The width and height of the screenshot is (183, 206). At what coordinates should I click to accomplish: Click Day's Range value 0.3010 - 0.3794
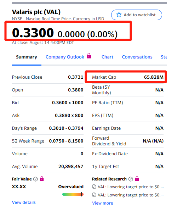66,128
